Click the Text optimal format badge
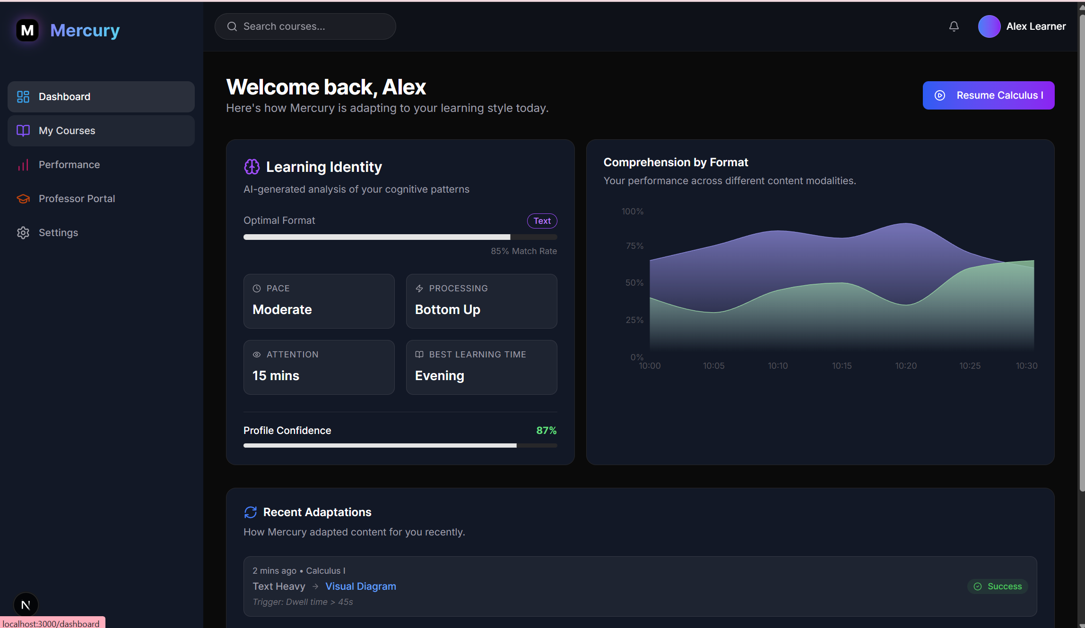 click(542, 221)
